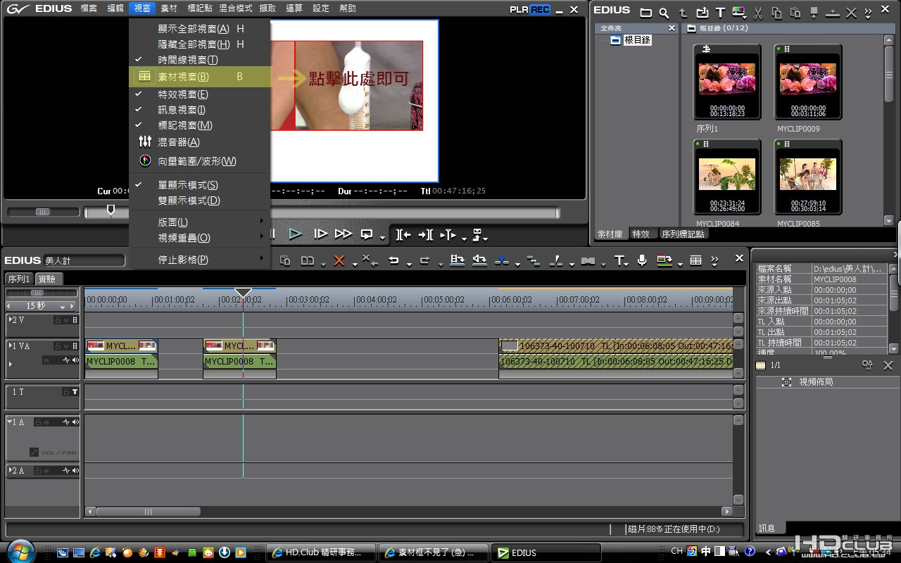Select 顯示全部視窗(A) menu item
This screenshot has width=901, height=563.
point(200,29)
